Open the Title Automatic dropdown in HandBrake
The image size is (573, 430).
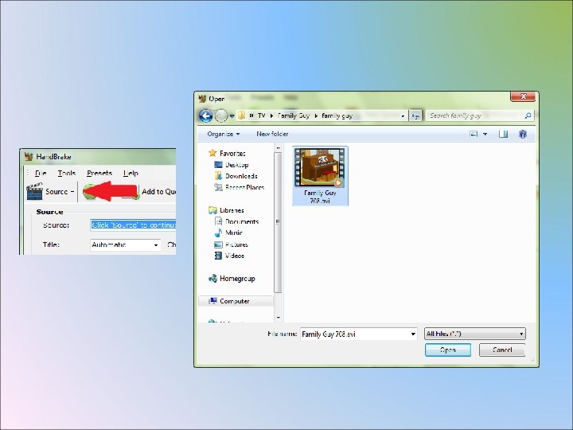click(x=126, y=244)
